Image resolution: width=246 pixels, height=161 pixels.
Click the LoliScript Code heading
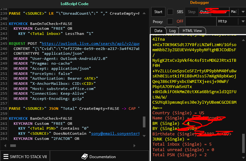point(75,4)
